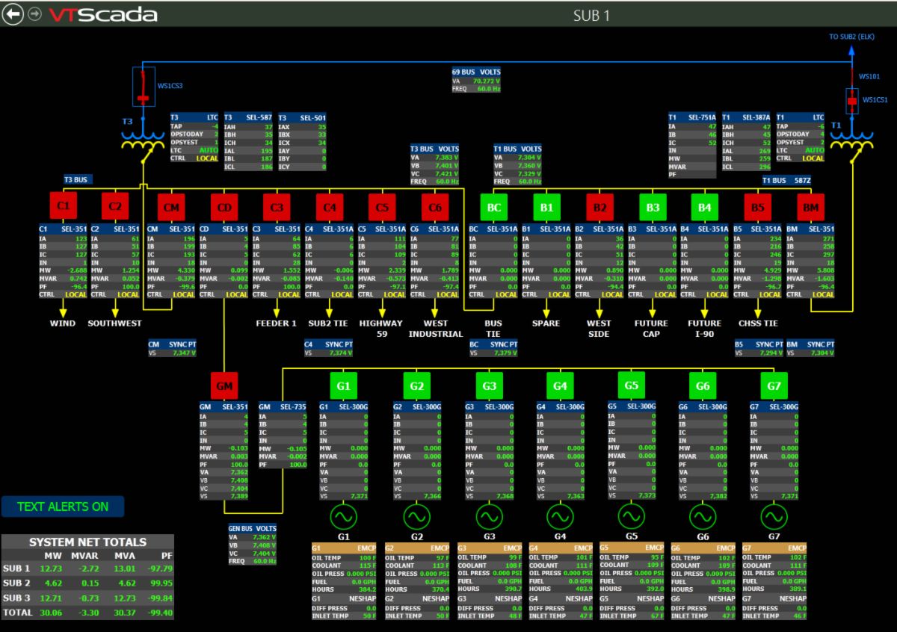The height and width of the screenshot is (632, 897).
Task: Click the red GM breaker icon
Action: [x=224, y=385]
